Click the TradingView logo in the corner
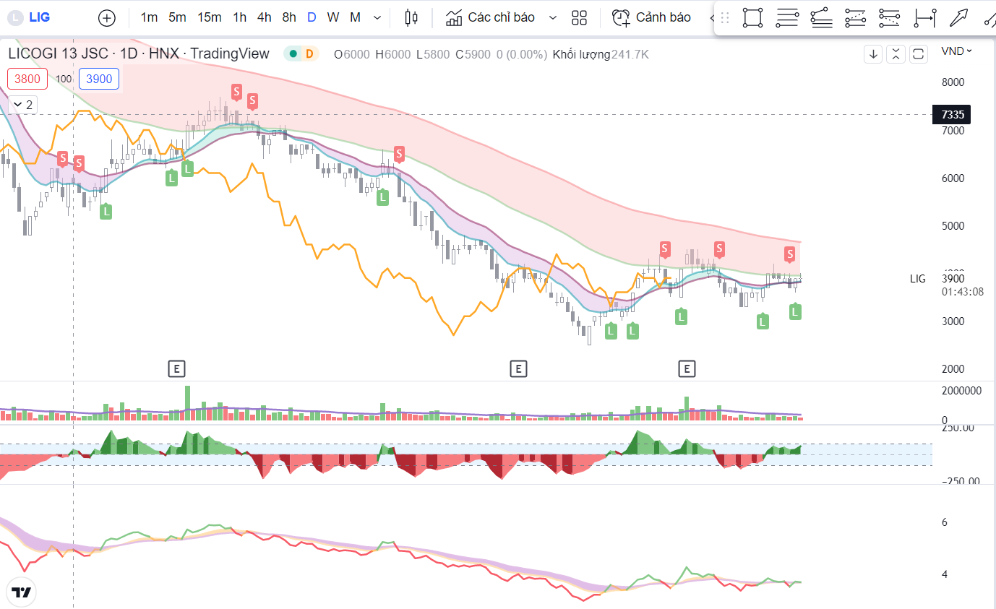This screenshot has width=996, height=609. (x=22, y=593)
